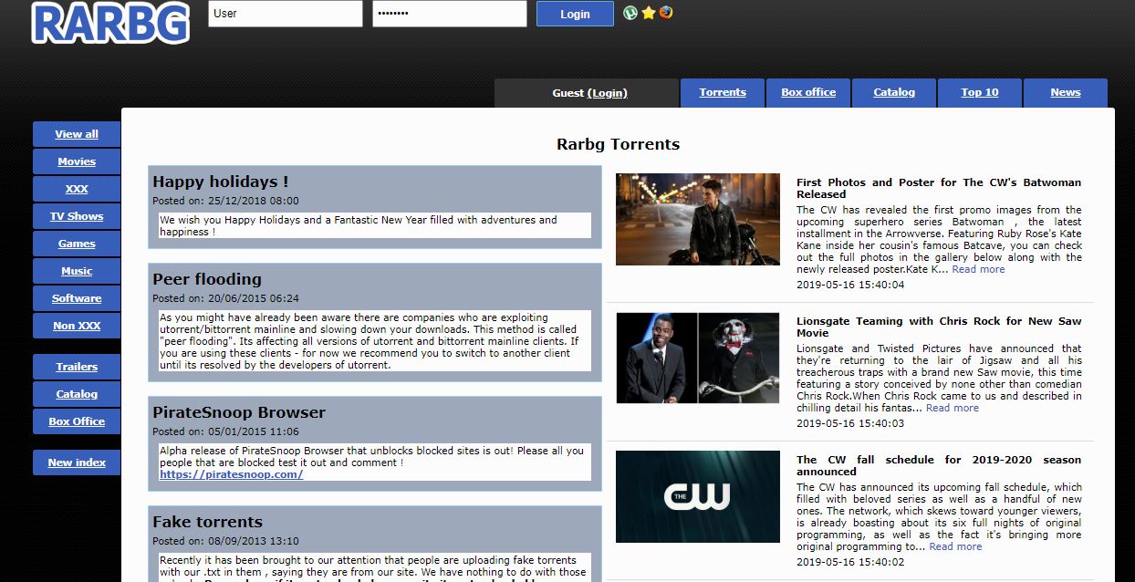Open the Box office tab
Image resolution: width=1135 pixels, height=582 pixels.
pos(808,93)
